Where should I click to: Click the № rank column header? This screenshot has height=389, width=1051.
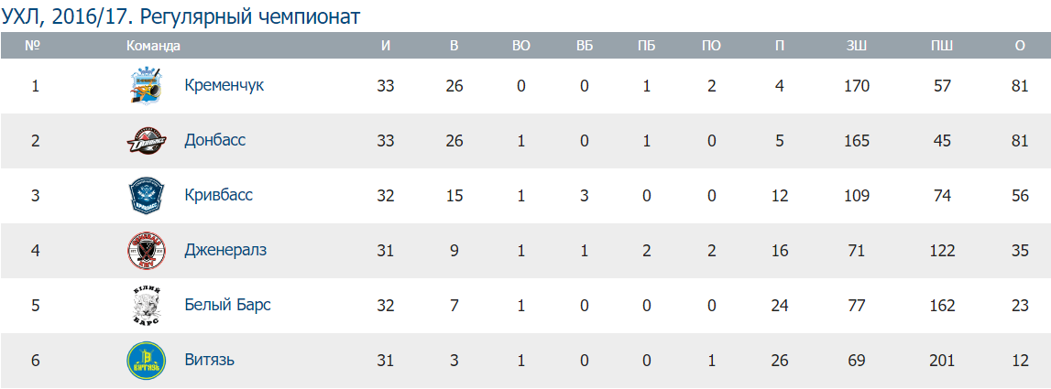(35, 46)
